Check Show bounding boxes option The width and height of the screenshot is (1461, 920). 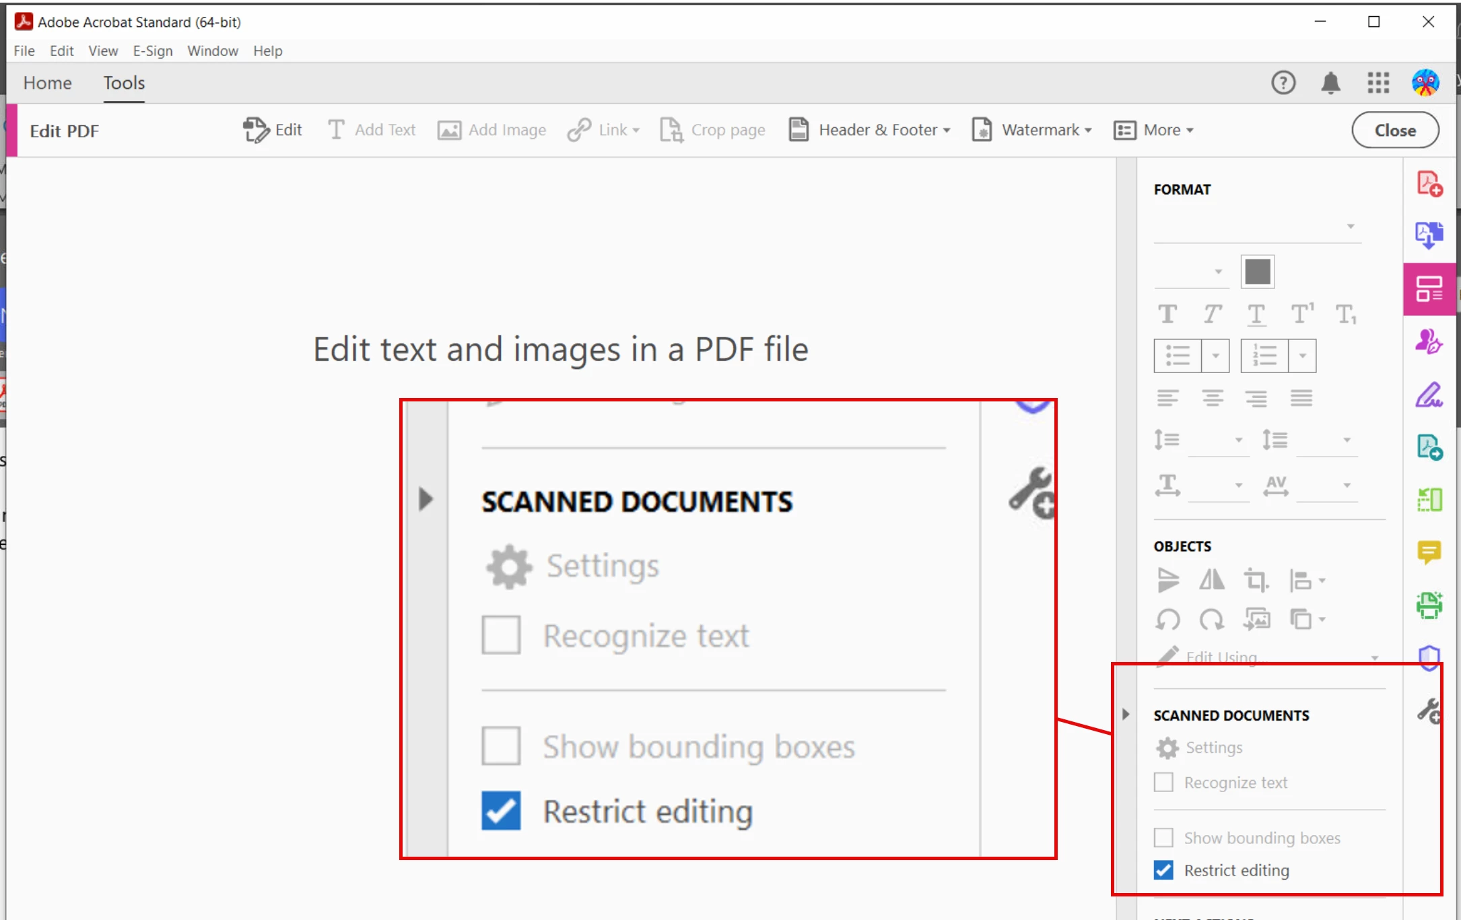pos(1163,838)
